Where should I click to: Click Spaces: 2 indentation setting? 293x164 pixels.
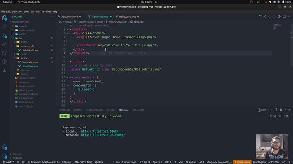157,162
